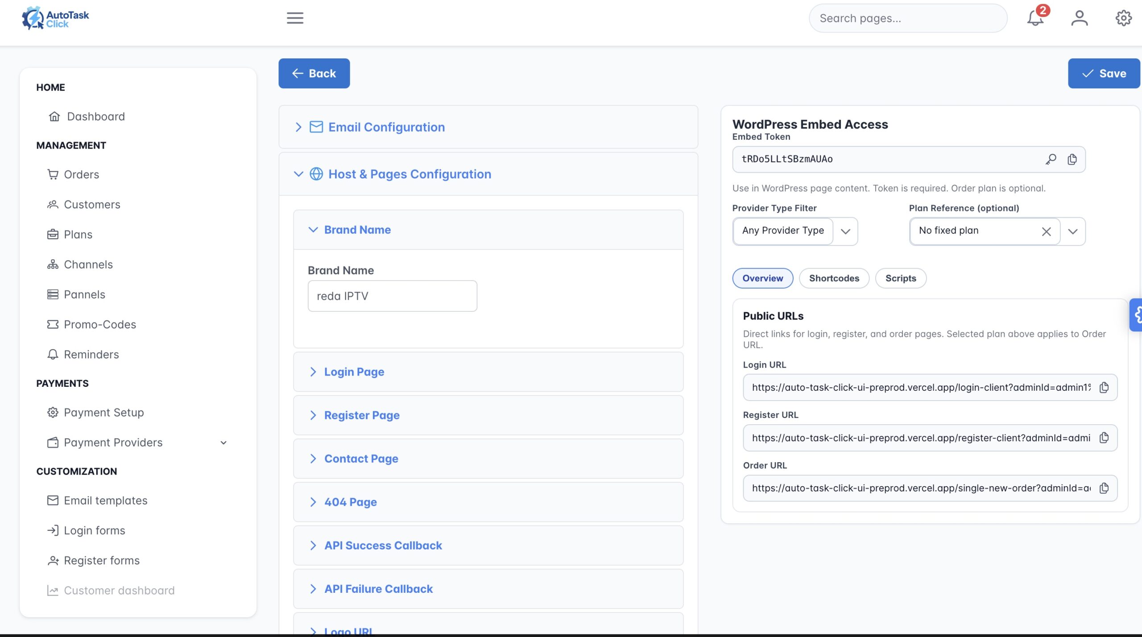1142x637 pixels.
Task: Copy the Order URL
Action: coord(1104,488)
